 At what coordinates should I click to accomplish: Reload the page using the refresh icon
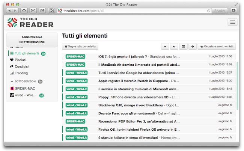pyautogui.click(x=208, y=11)
